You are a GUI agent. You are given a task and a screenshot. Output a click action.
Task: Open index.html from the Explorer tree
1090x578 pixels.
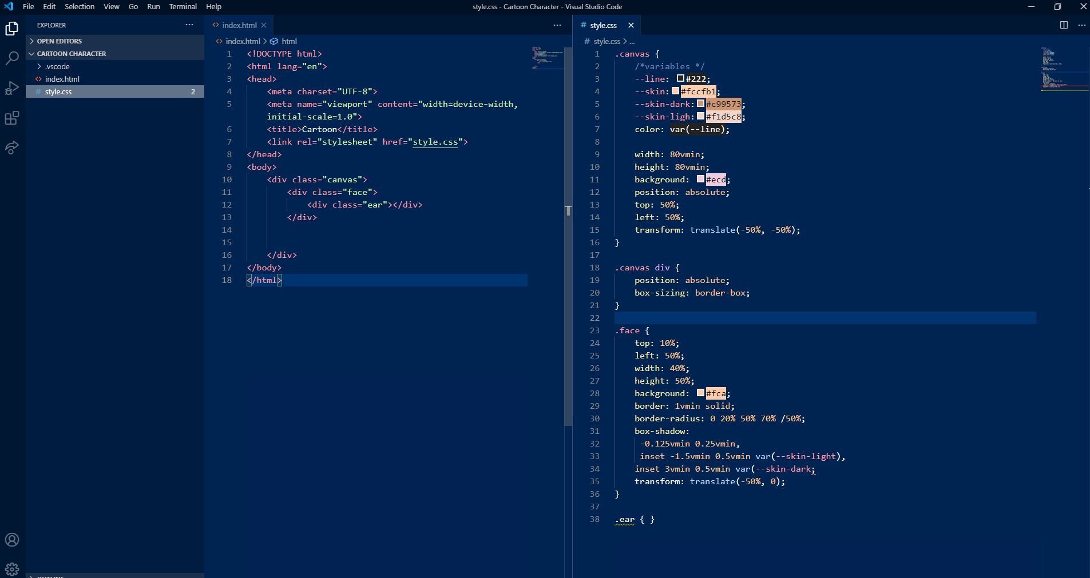click(x=114, y=79)
